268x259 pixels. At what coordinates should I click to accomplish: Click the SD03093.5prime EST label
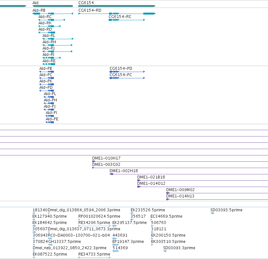(x=226, y=210)
